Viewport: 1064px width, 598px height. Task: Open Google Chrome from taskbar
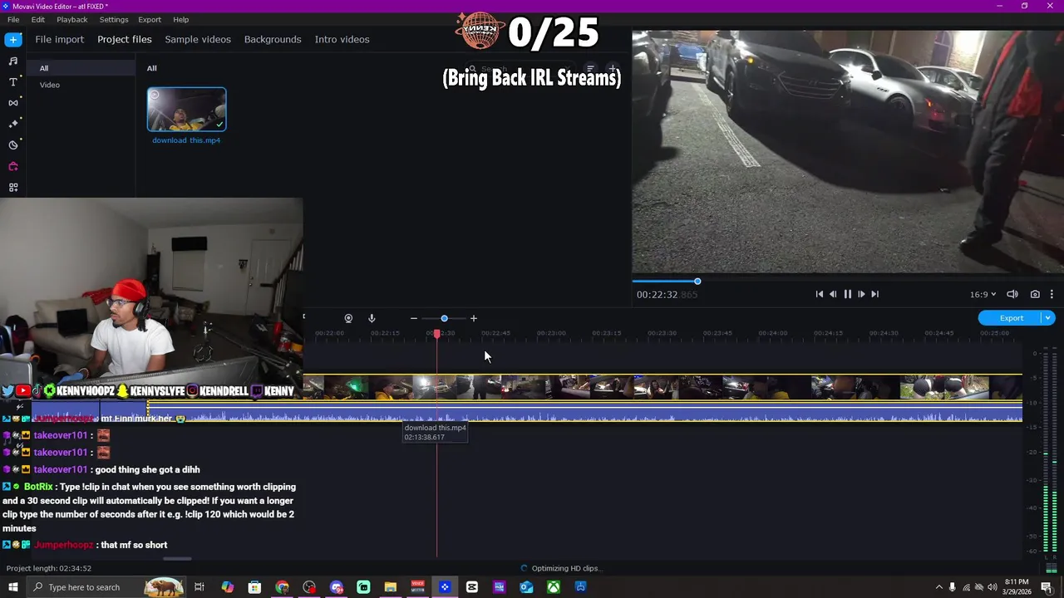282,587
